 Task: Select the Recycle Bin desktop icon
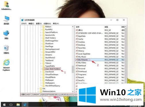click(x=6, y=49)
